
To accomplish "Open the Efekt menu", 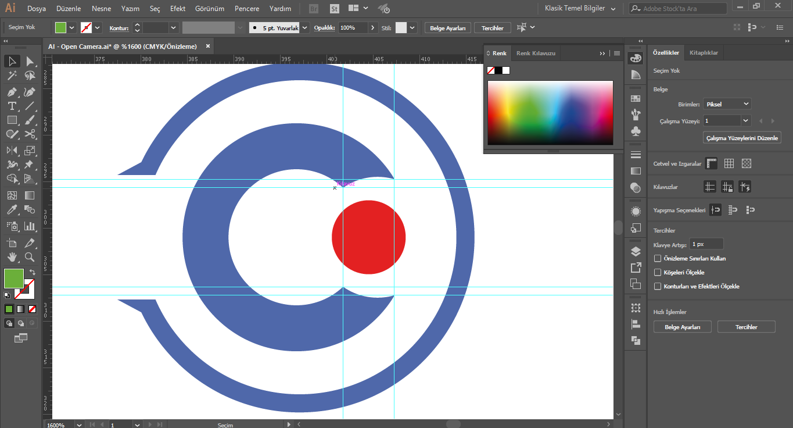I will [178, 9].
